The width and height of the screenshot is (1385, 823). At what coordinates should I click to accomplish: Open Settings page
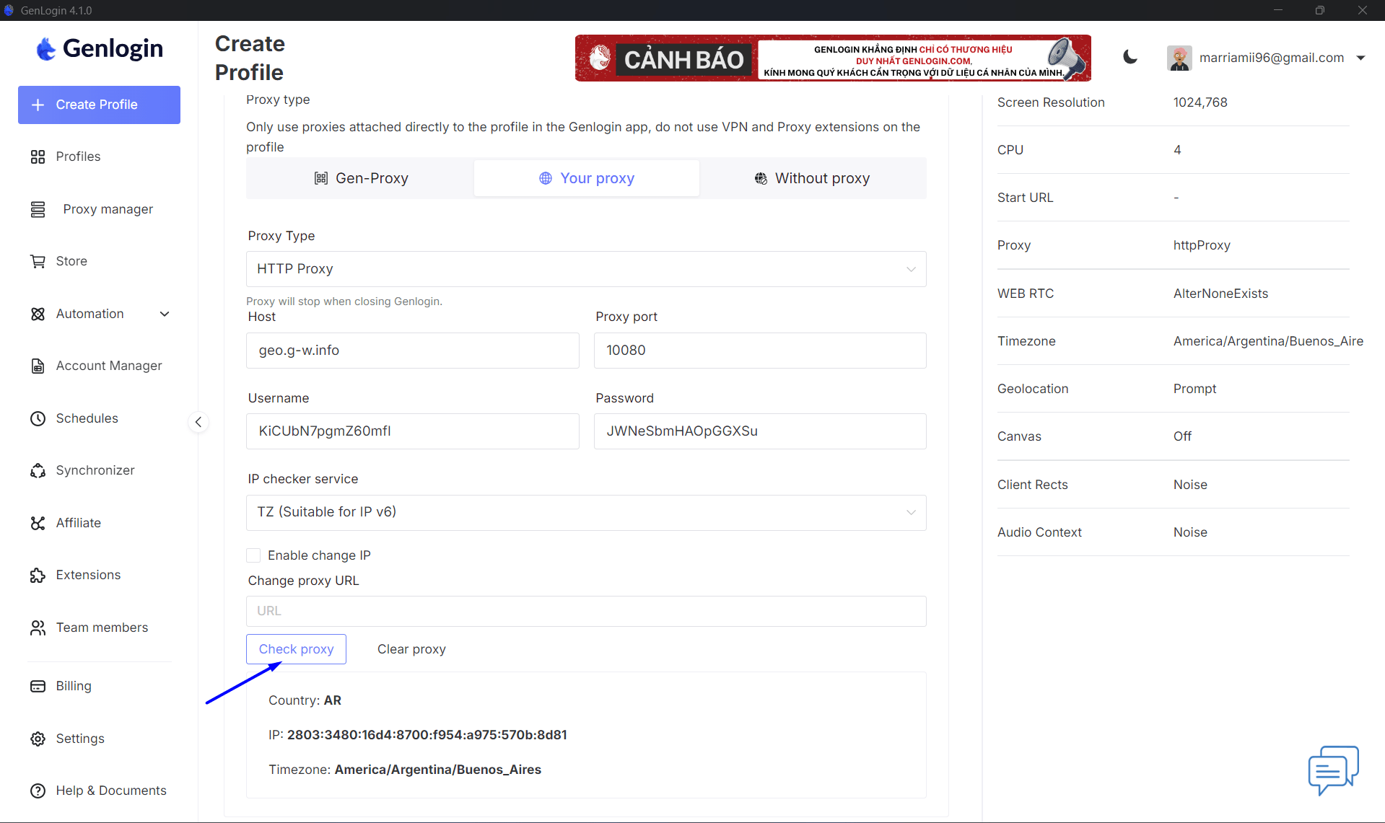(80, 739)
